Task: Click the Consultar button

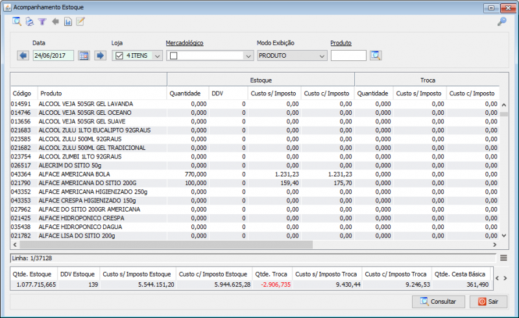Action: tap(439, 301)
